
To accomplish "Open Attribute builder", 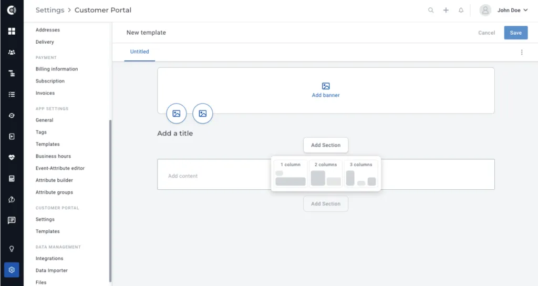I will tap(54, 180).
